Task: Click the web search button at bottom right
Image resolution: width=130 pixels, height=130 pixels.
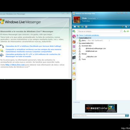Action: 127,115
